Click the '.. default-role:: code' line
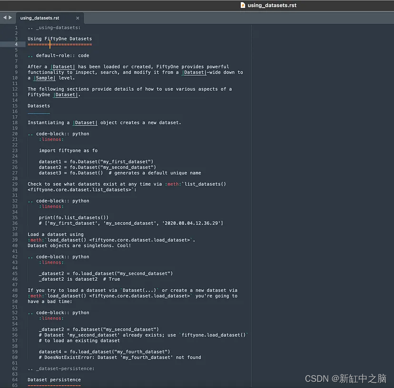This screenshot has height=388, width=394. [x=59, y=56]
